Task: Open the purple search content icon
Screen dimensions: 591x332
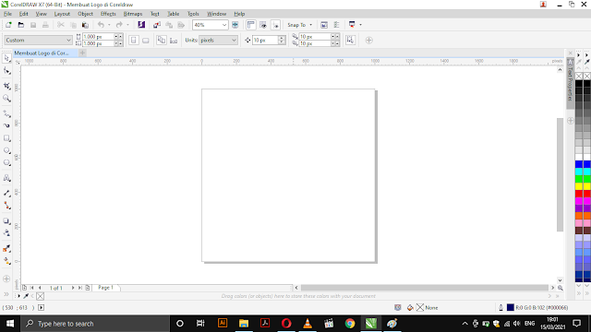Action: click(141, 25)
